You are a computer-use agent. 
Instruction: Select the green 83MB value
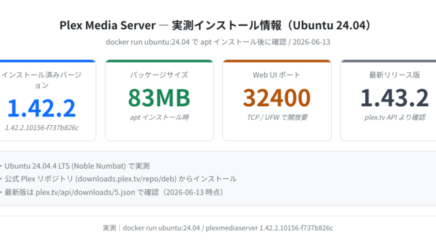tap(159, 97)
